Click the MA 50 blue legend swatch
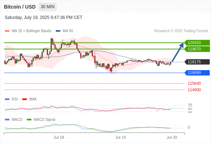Image resolution: width=211 pixels, height=143 pixels. pos(58,31)
